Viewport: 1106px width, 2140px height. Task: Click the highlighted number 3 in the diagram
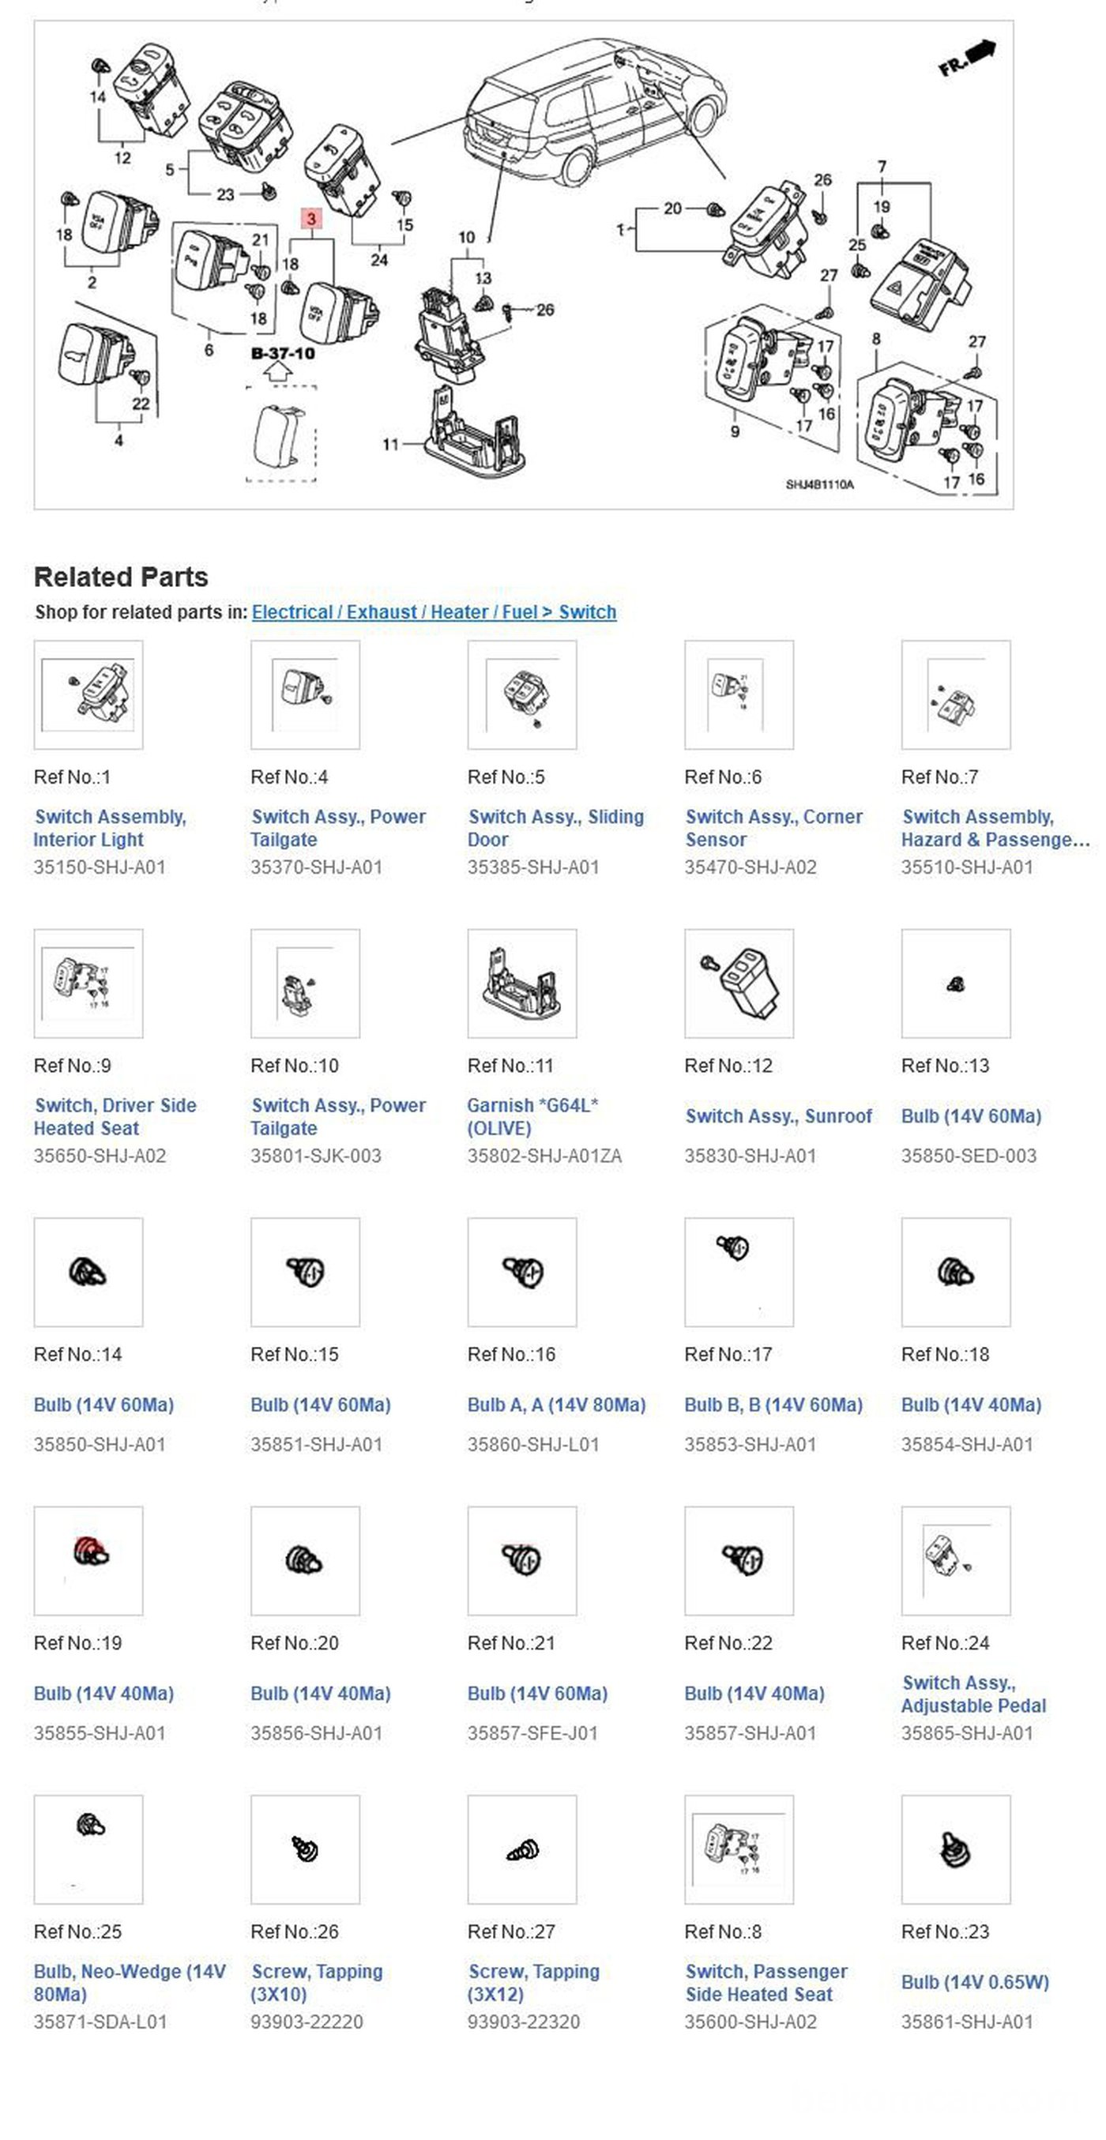click(310, 219)
